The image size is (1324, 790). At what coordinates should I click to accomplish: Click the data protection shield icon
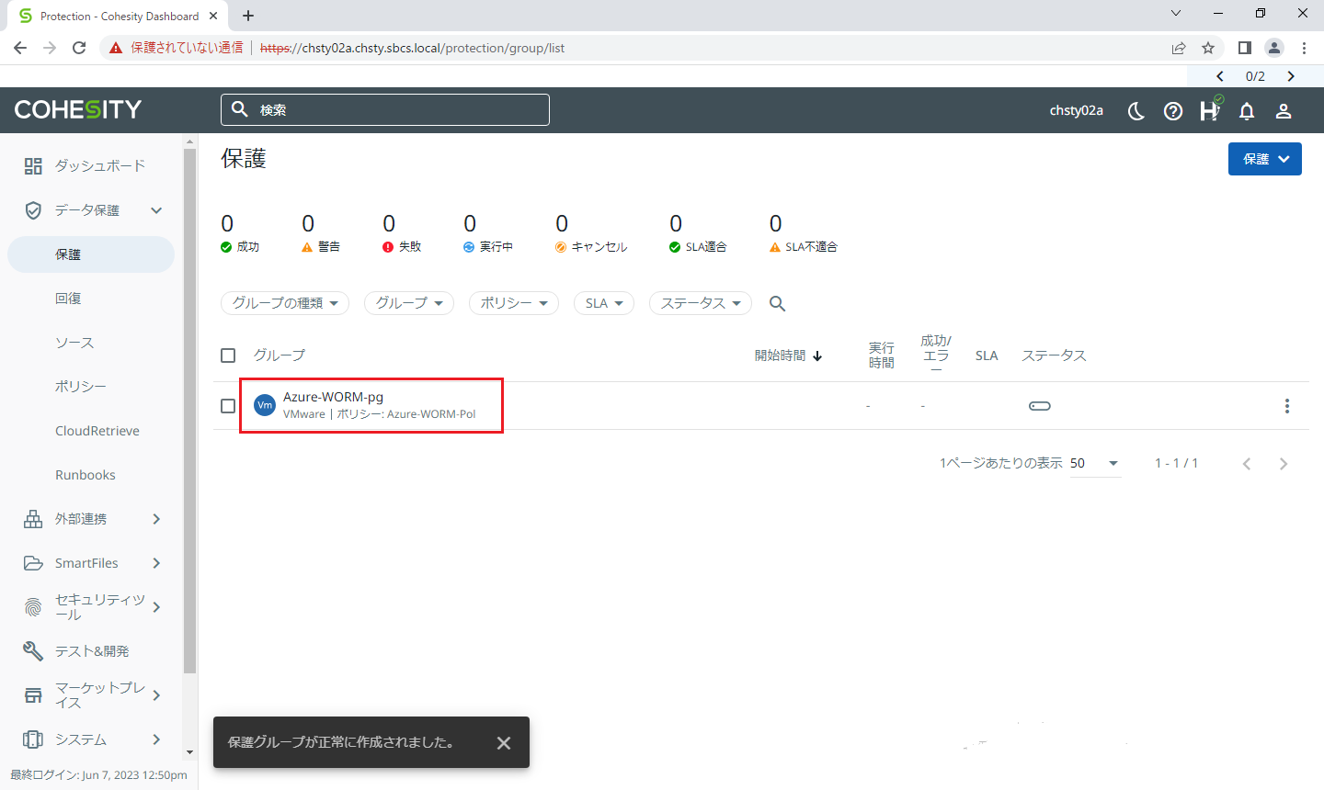33,210
